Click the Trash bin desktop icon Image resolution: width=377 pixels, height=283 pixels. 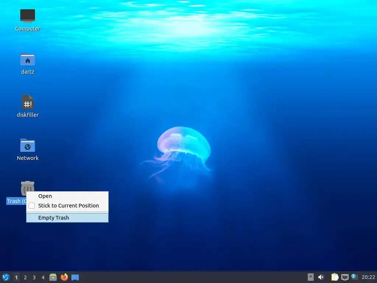28,186
